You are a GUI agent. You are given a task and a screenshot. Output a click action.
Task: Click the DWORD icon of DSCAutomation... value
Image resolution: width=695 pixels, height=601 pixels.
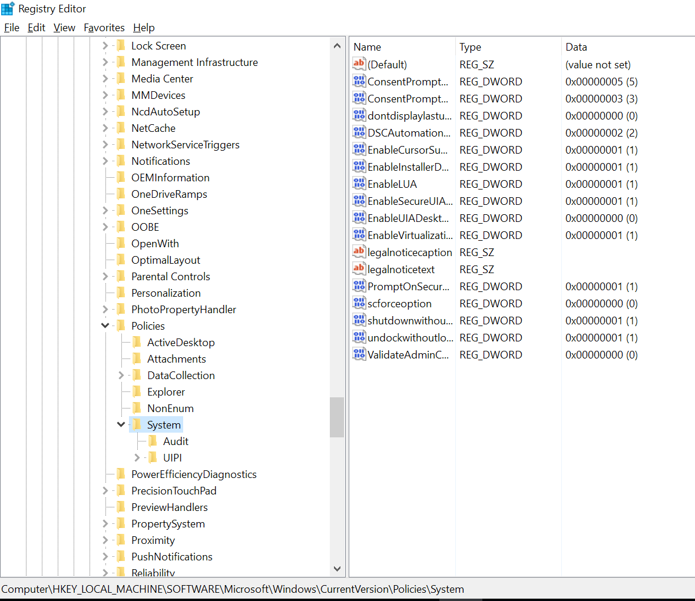359,132
